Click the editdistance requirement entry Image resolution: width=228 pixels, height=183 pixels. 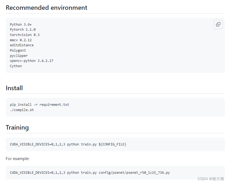22,45
